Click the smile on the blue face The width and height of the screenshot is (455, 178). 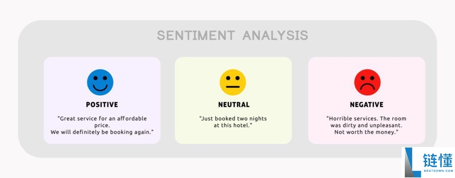100,88
